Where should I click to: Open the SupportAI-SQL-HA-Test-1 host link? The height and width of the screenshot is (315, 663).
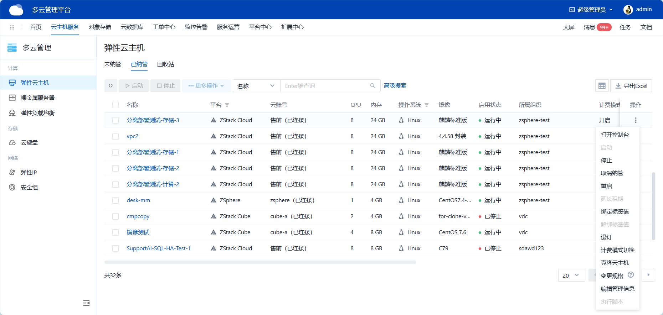159,248
